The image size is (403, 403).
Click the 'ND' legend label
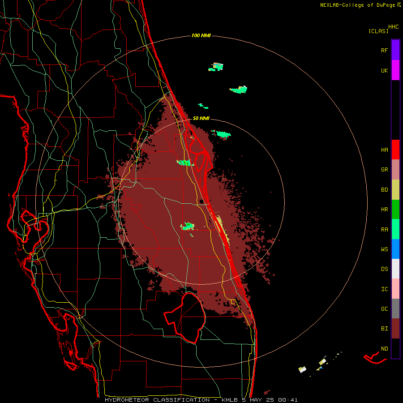click(384, 348)
